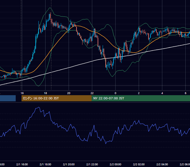Click the 18 hour label on the upper time axis
This screenshot has height=167, width=190.
tap(46, 93)
